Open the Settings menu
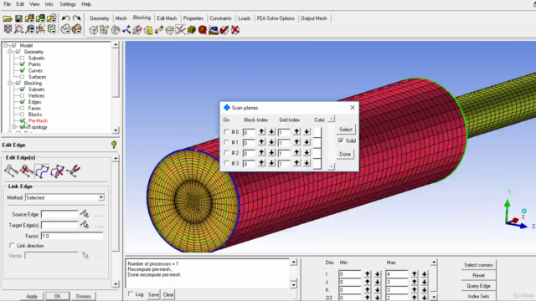 [x=68, y=4]
